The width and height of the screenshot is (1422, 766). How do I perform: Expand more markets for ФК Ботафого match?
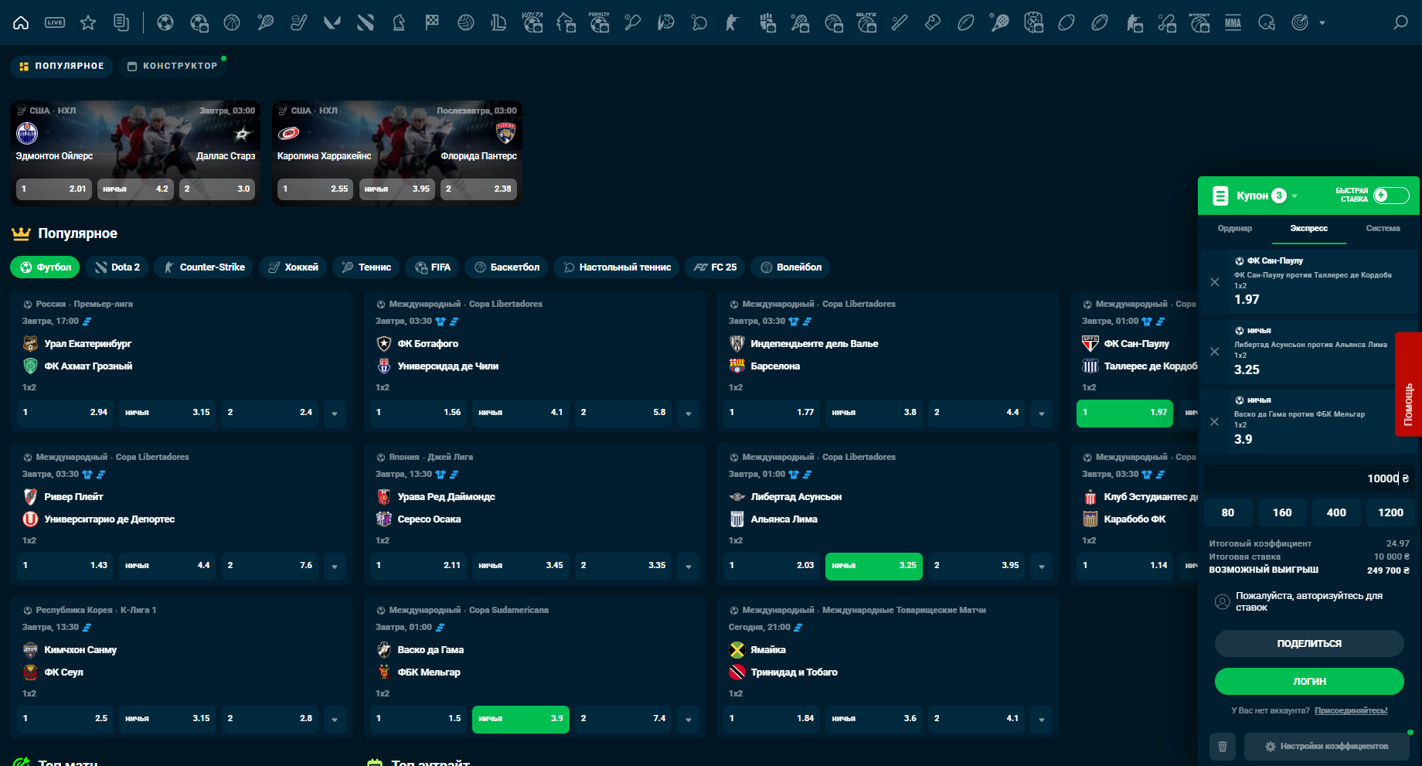tap(688, 414)
